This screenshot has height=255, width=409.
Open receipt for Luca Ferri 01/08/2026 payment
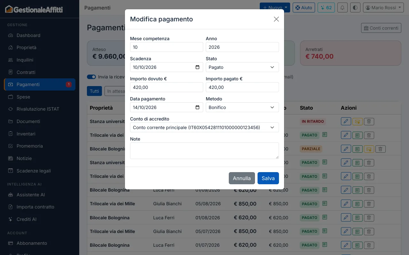pos(357,218)
